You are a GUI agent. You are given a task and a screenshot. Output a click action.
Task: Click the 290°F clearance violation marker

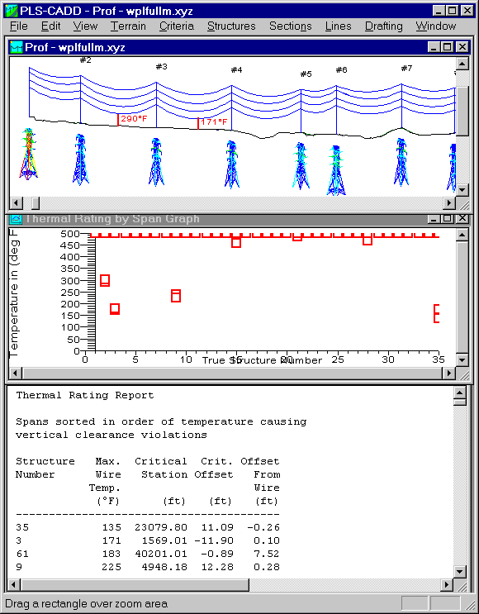(x=131, y=119)
